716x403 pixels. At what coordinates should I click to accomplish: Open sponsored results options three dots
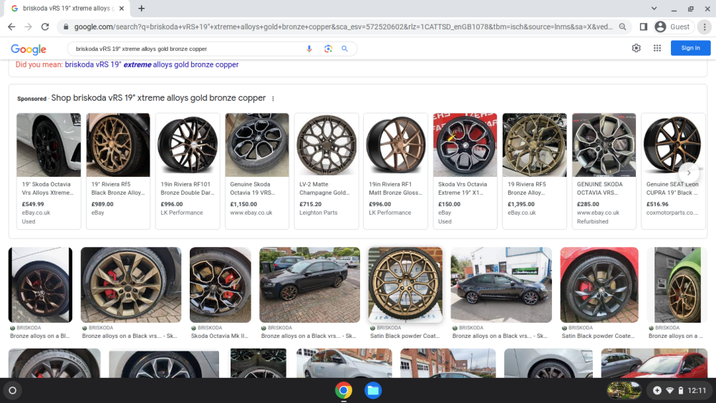point(273,99)
